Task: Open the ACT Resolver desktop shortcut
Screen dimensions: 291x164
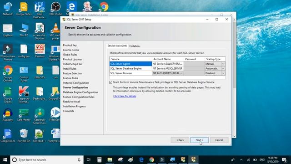Action: 40,51
